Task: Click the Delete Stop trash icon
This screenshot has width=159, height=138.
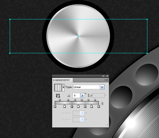Action: point(102,103)
